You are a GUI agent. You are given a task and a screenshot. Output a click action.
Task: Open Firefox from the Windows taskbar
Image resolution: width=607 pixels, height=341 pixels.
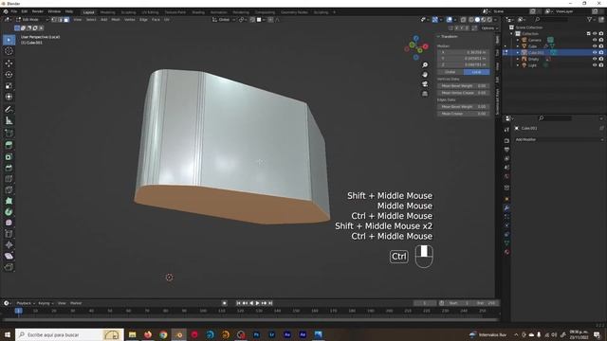[148, 334]
